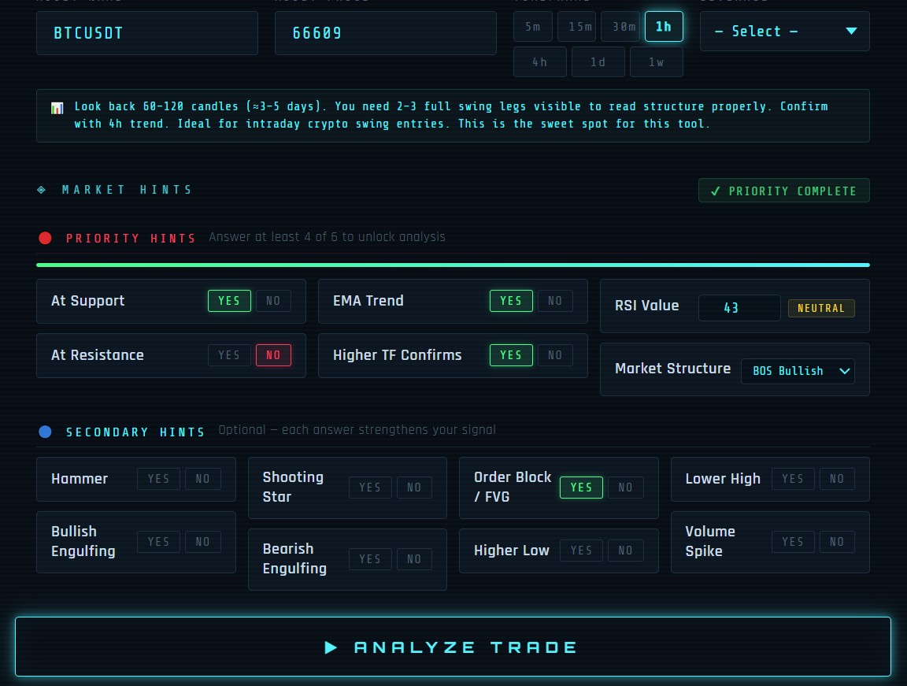Screen dimensions: 907x686
Task: Set EMA Trend to YES
Action: 511,301
